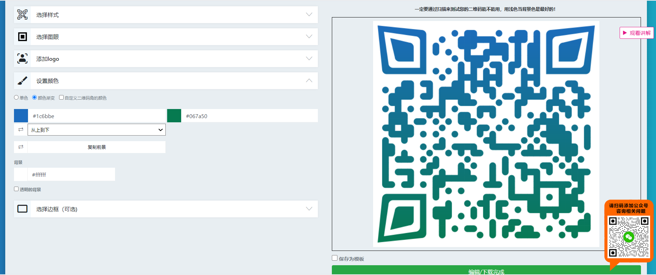Expand the 选择样式 section chevron
The height and width of the screenshot is (275, 656).
coord(309,15)
